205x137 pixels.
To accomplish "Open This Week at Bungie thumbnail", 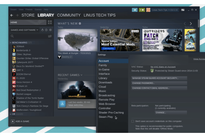I will click(x=78, y=40).
